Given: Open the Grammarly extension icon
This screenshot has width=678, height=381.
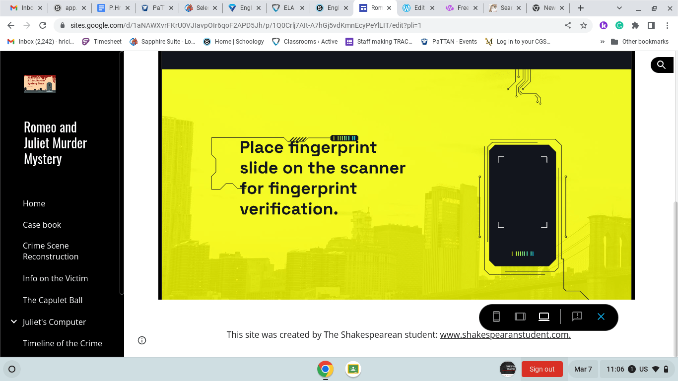Looking at the screenshot, I should point(619,25).
